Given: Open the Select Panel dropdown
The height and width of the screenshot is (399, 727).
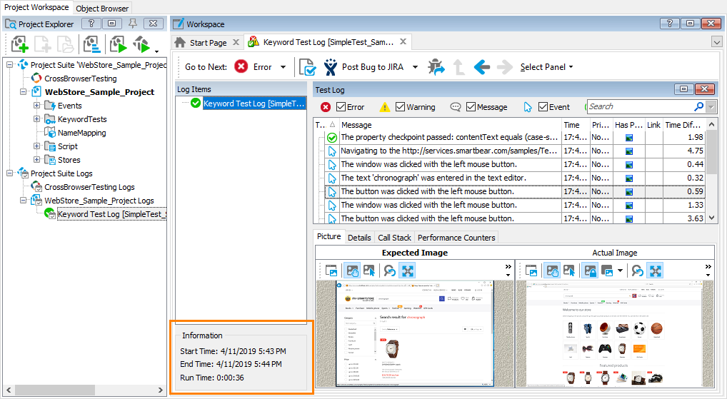Looking at the screenshot, I should pyautogui.click(x=546, y=67).
